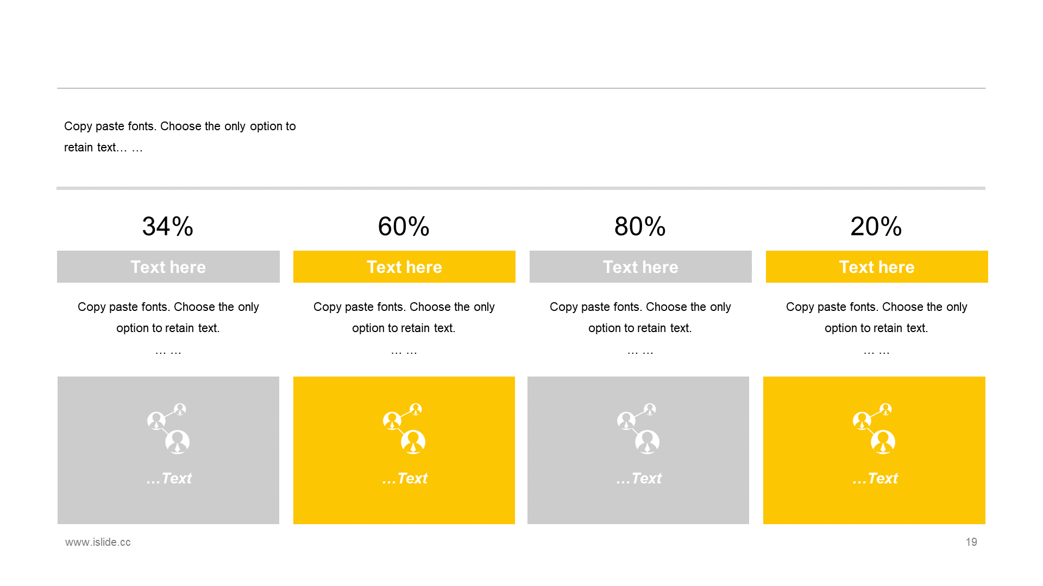Open the www.islide.cc footer link
The image size is (1043, 586).
(98, 542)
